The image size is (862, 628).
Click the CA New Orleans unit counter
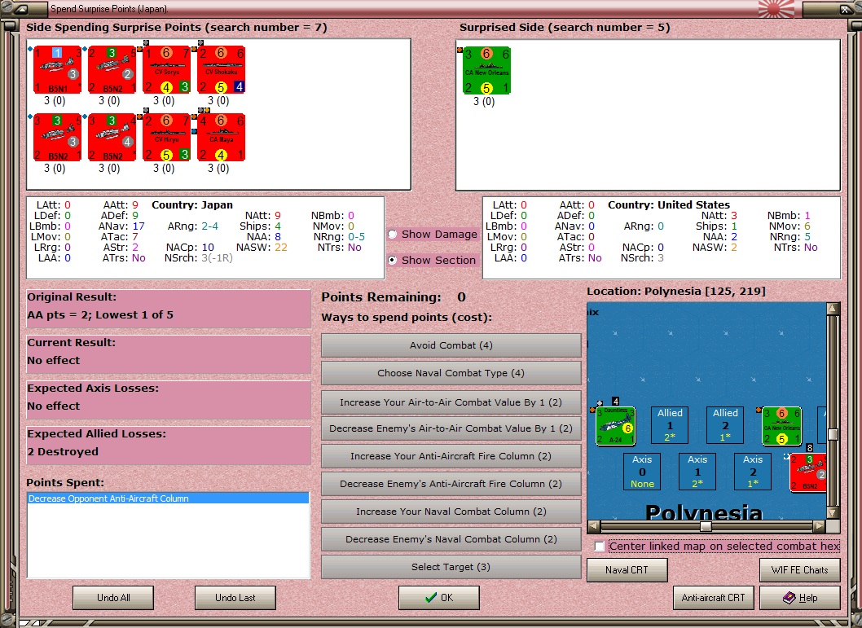[x=486, y=70]
